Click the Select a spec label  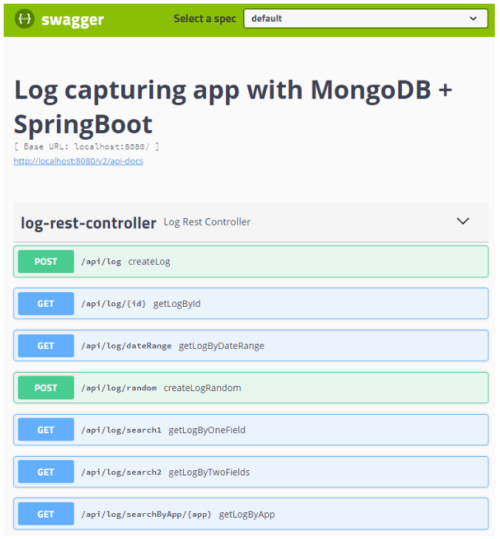[205, 18]
